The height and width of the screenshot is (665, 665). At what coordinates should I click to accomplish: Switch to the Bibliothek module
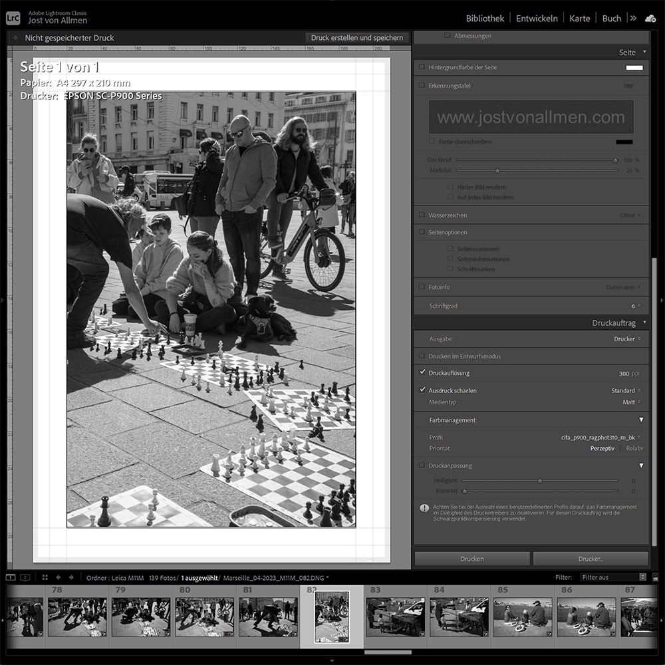click(x=485, y=18)
